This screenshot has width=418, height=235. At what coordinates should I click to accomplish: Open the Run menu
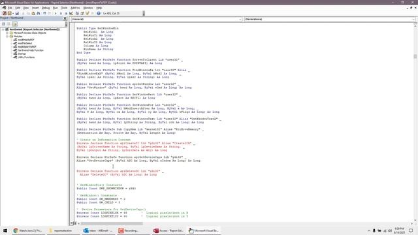tap(55, 8)
